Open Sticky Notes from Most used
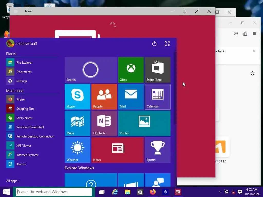The image size is (263, 197). pyautogui.click(x=32, y=118)
